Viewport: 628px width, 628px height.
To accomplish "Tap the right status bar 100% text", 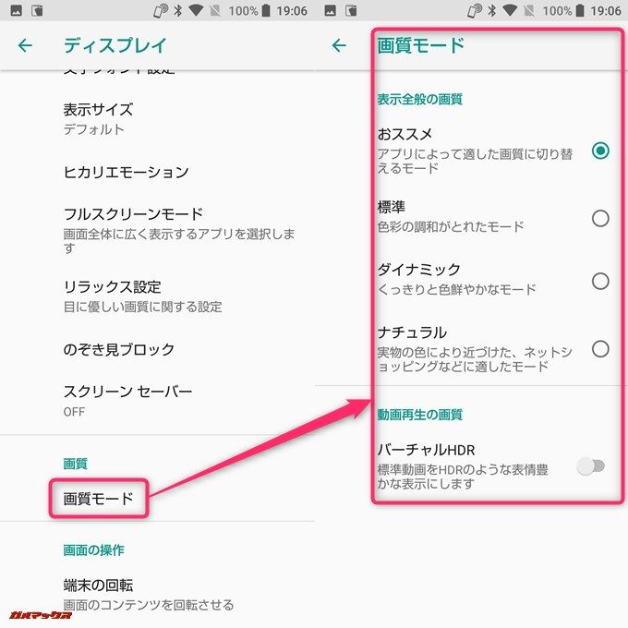I will point(557,11).
